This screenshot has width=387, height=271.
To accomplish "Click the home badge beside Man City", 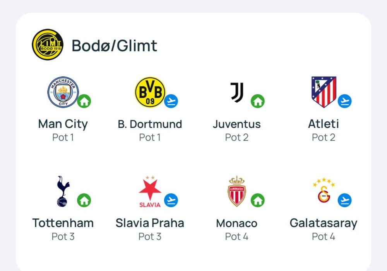I will 84,101.
